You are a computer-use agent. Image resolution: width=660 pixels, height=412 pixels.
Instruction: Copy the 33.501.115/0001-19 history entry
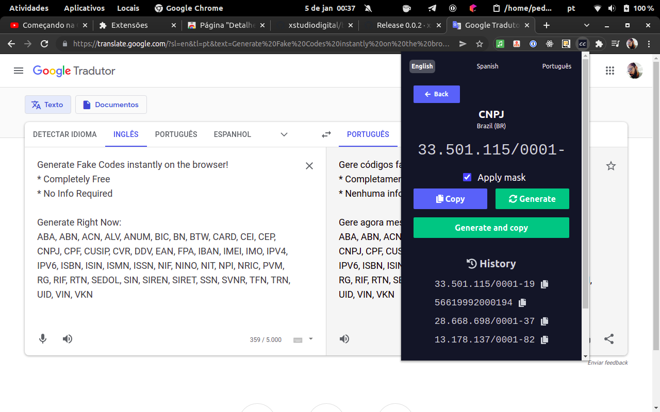(x=544, y=284)
